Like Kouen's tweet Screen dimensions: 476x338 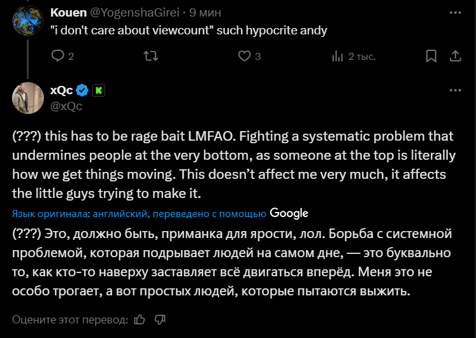pyautogui.click(x=245, y=57)
